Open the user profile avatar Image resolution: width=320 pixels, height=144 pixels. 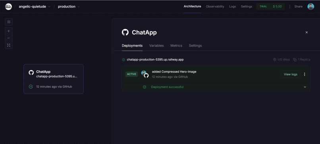point(310,6)
